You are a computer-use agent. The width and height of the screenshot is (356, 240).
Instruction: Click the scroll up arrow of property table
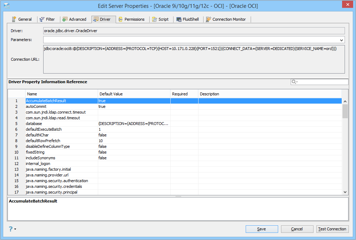coord(345,101)
